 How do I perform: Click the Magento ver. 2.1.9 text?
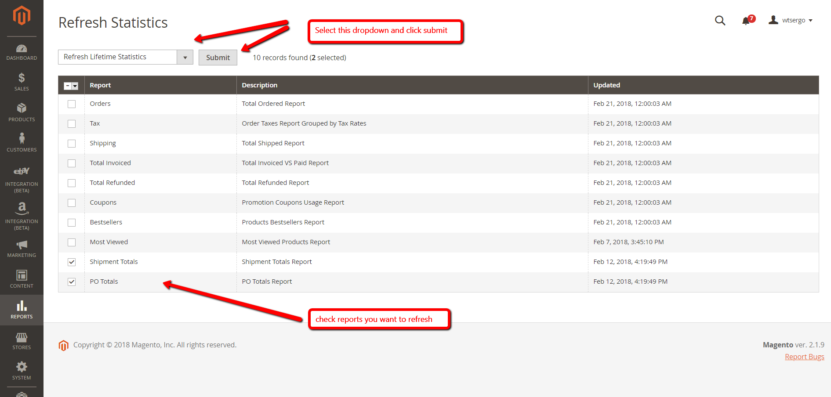pyautogui.click(x=794, y=345)
